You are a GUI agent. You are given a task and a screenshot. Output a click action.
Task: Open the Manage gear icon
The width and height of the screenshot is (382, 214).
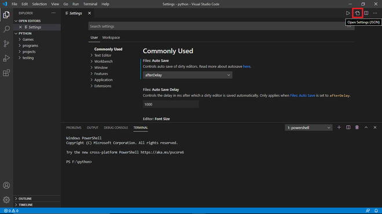[6, 200]
